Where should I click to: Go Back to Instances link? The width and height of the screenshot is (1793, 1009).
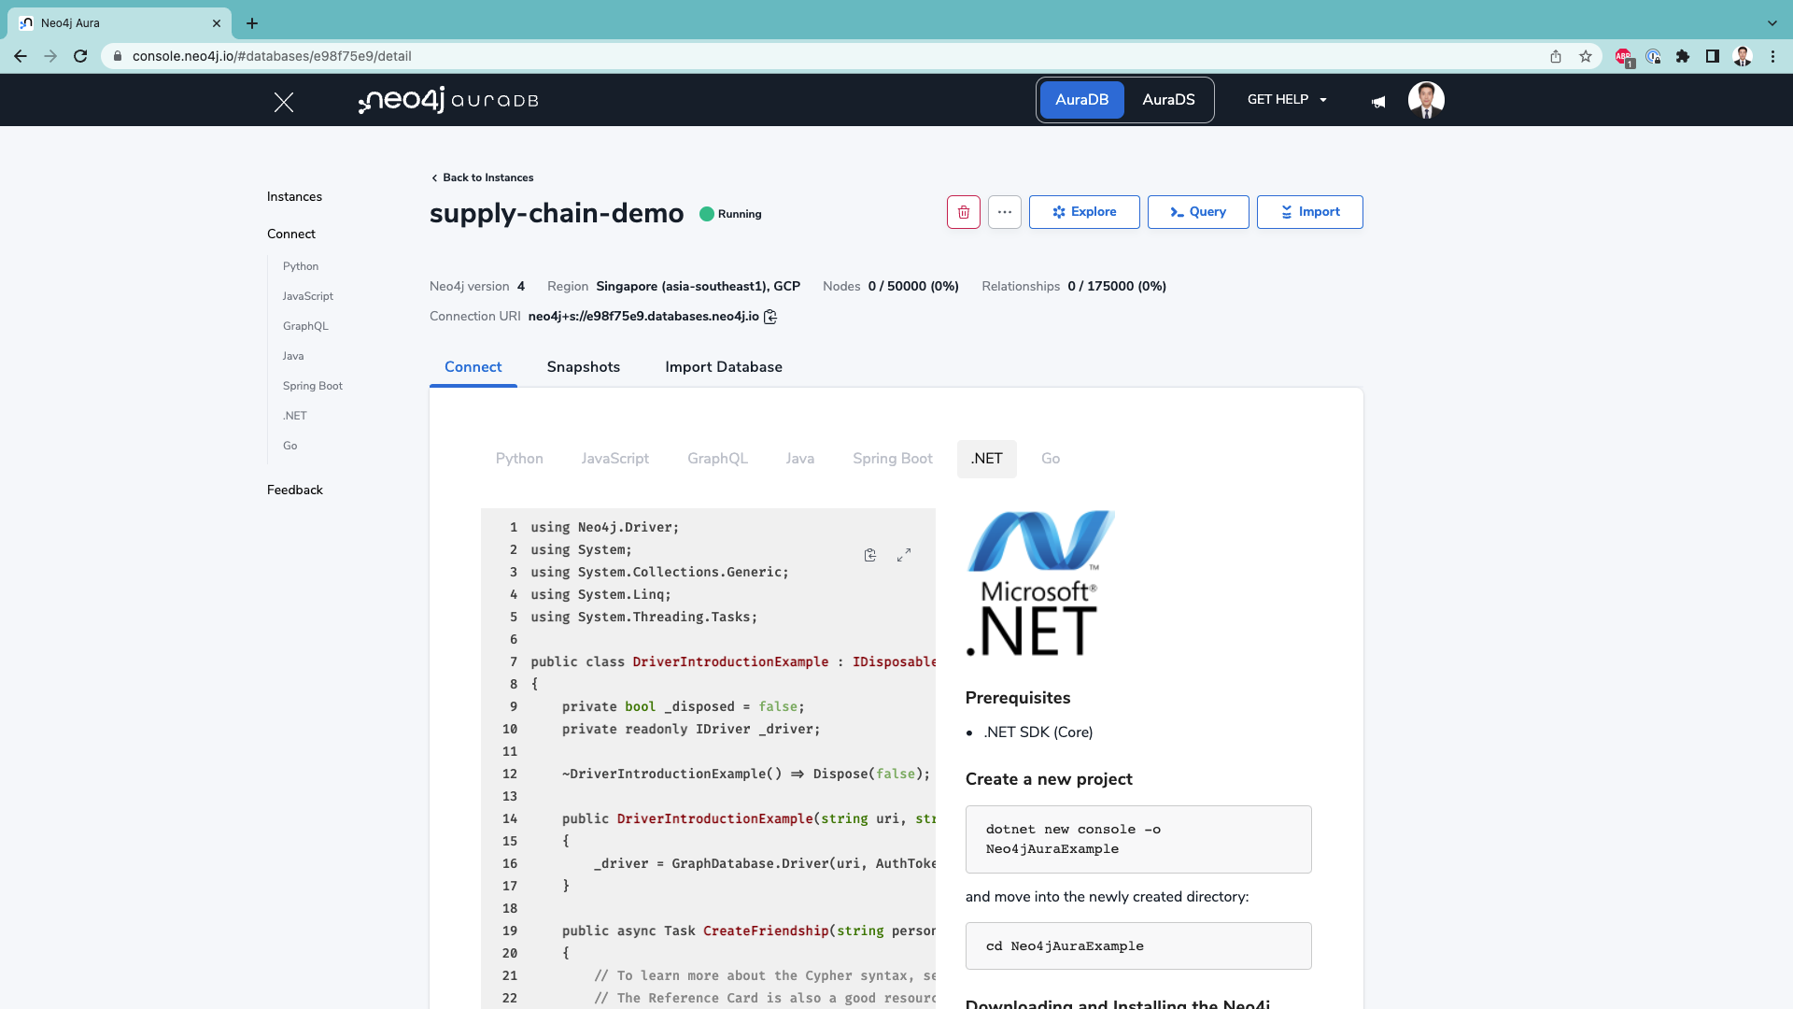pyautogui.click(x=483, y=178)
